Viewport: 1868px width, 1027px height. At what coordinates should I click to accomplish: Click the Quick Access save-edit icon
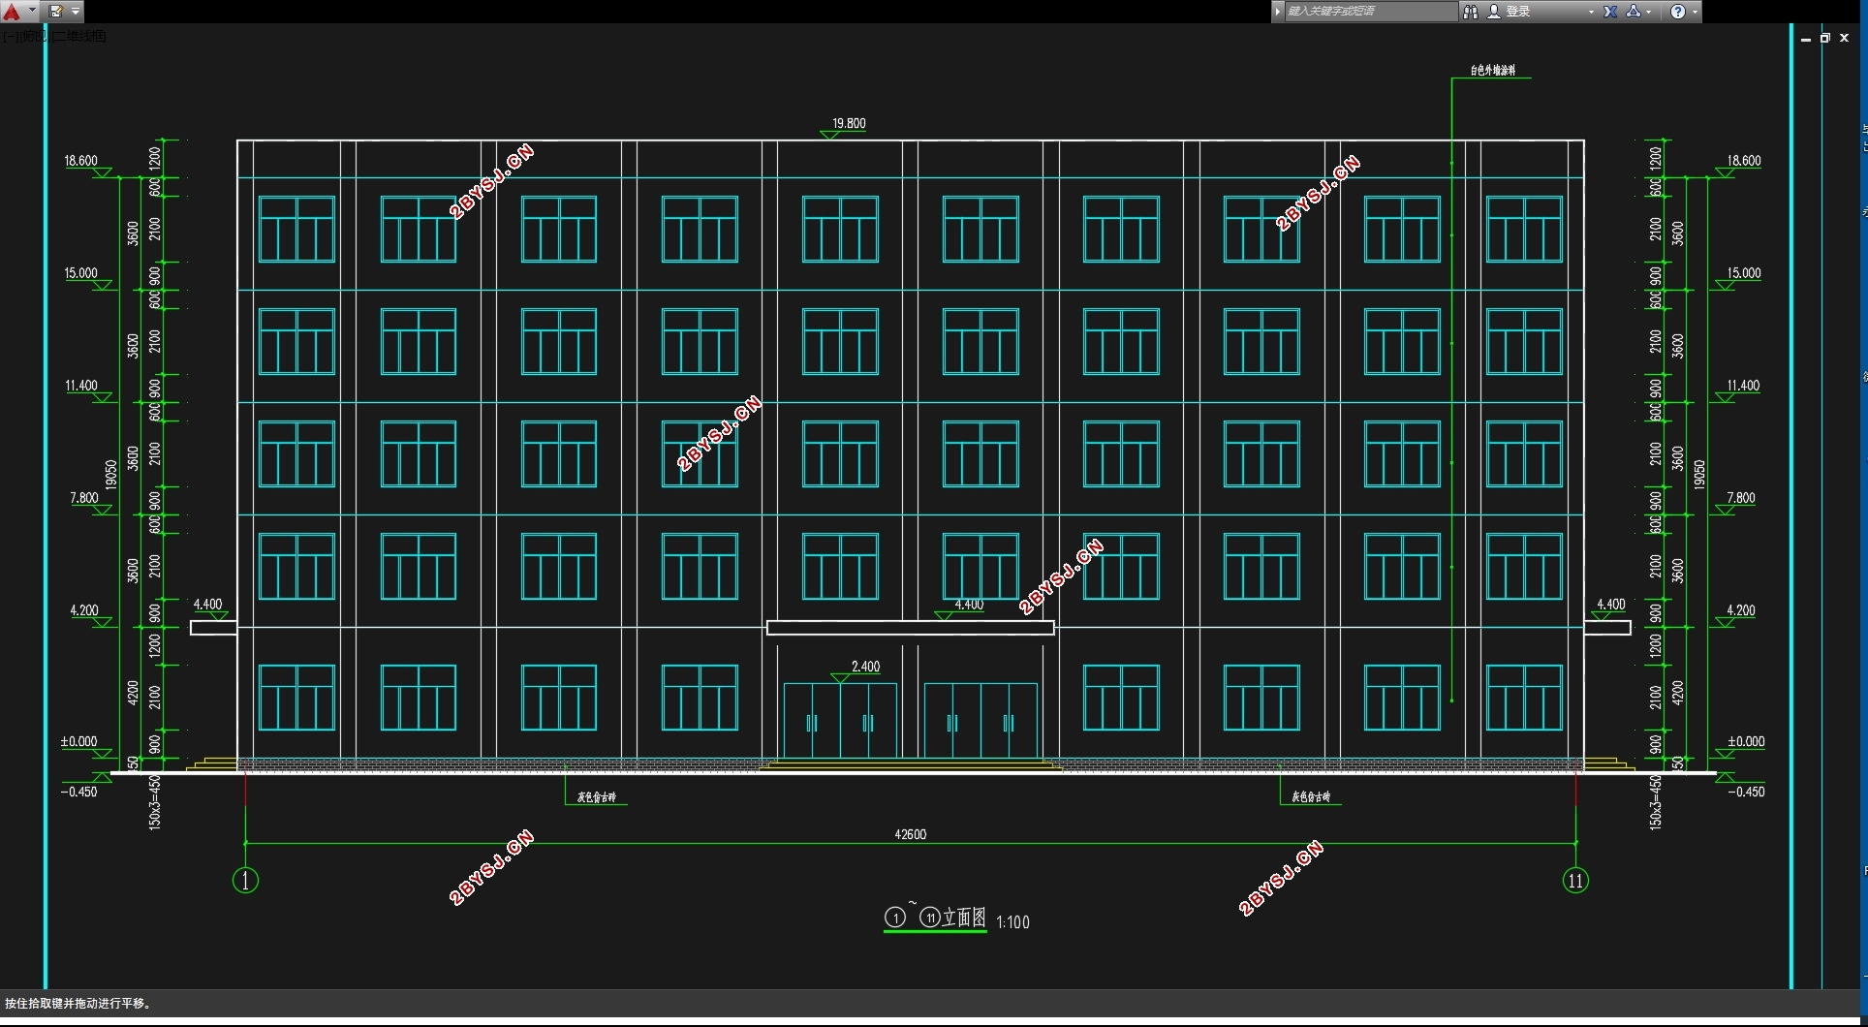click(x=56, y=12)
